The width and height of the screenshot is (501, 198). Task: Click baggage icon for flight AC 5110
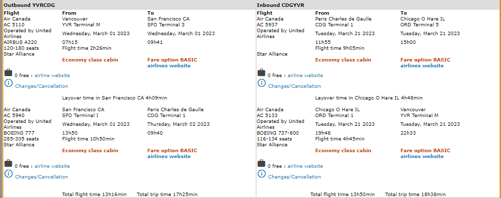pyautogui.click(x=8, y=73)
